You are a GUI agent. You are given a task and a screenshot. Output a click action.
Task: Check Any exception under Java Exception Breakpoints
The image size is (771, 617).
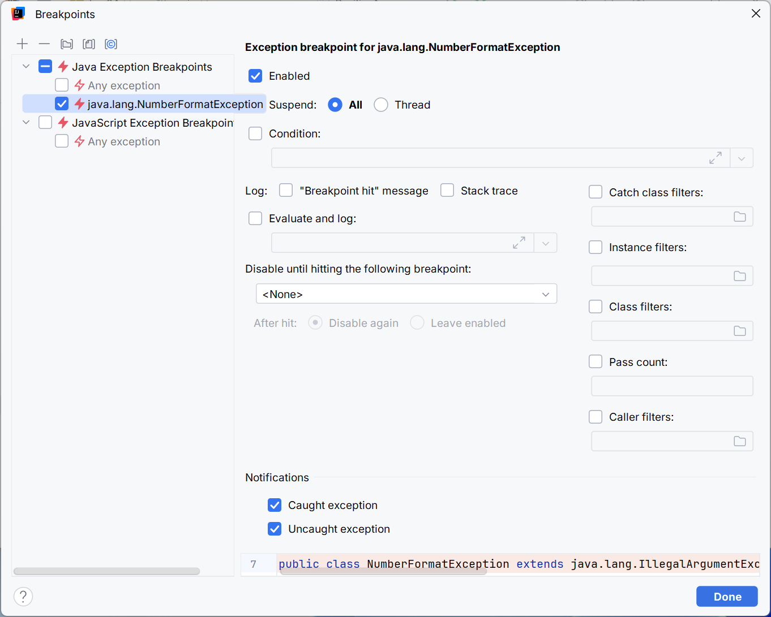click(62, 85)
